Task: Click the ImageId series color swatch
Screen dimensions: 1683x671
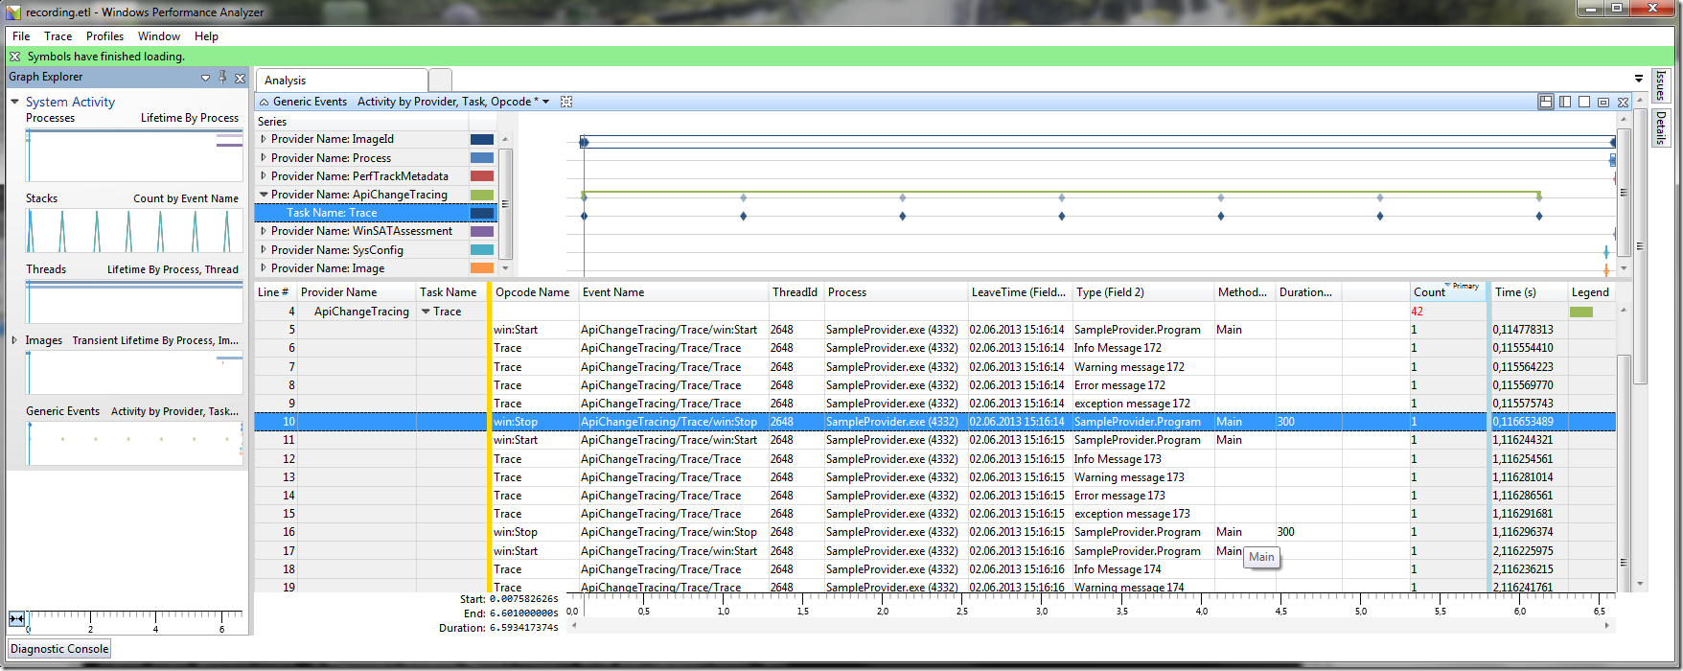Action: pos(482,139)
